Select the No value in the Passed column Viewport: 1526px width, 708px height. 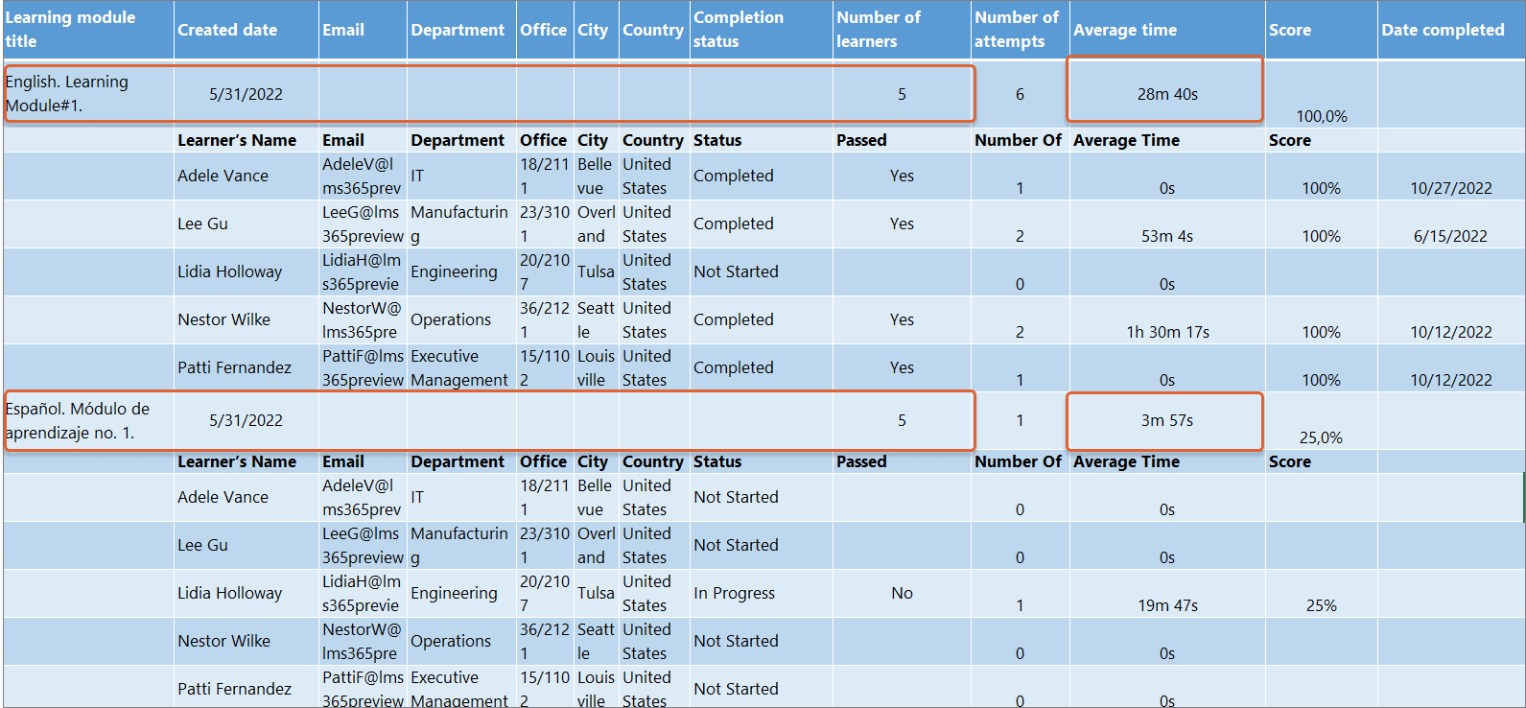coord(902,593)
